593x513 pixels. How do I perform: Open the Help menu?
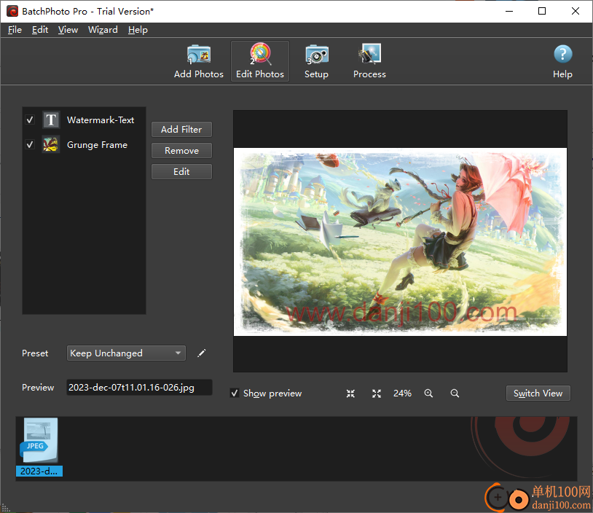[x=138, y=29]
